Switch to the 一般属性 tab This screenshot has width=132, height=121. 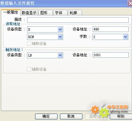tap(11, 12)
